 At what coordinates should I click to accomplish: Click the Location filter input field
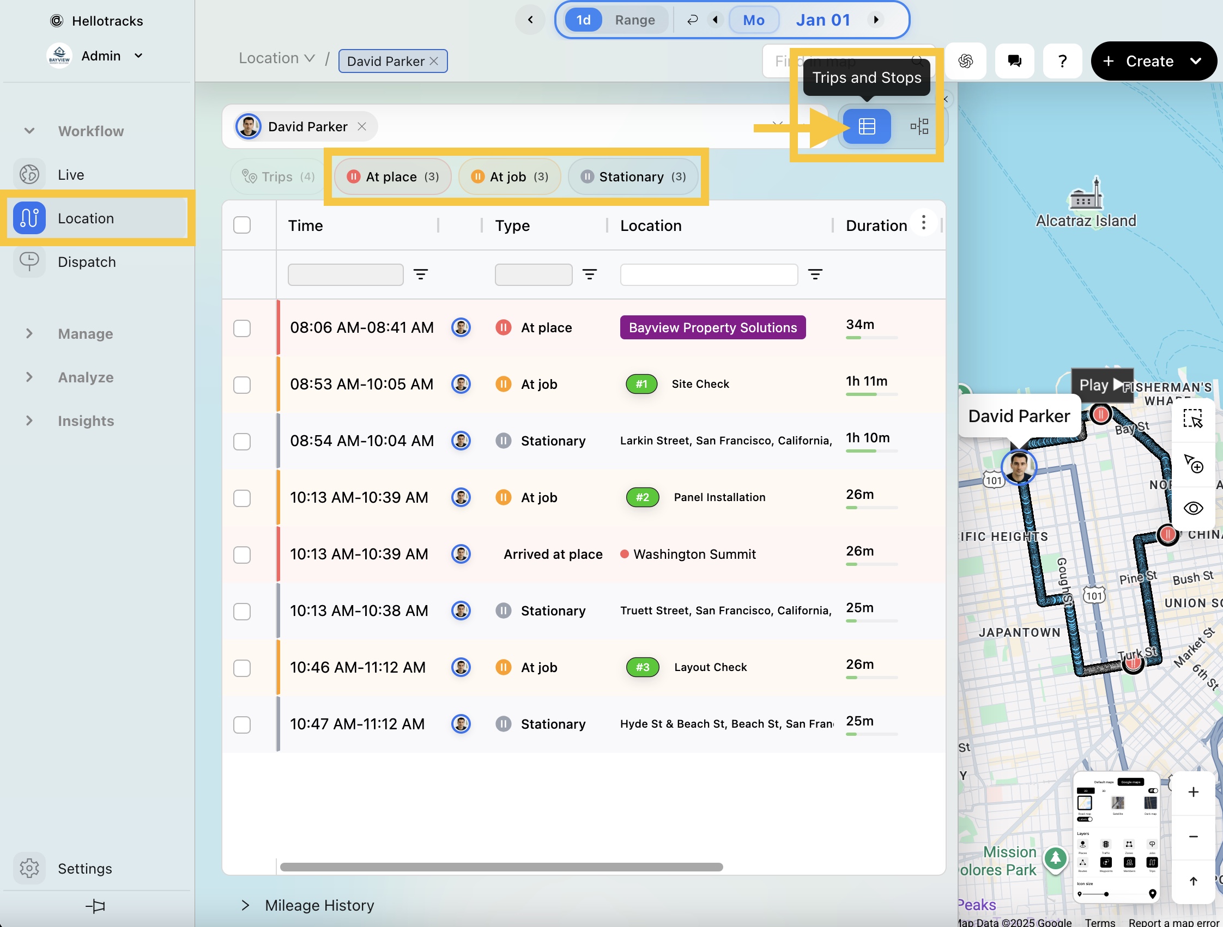click(709, 275)
